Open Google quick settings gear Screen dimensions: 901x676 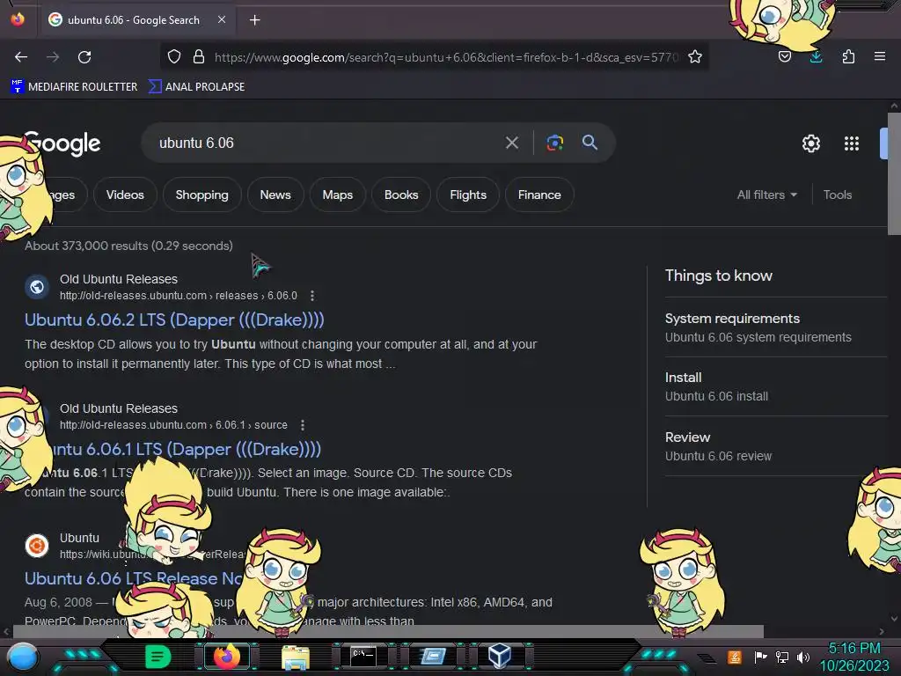tap(810, 143)
